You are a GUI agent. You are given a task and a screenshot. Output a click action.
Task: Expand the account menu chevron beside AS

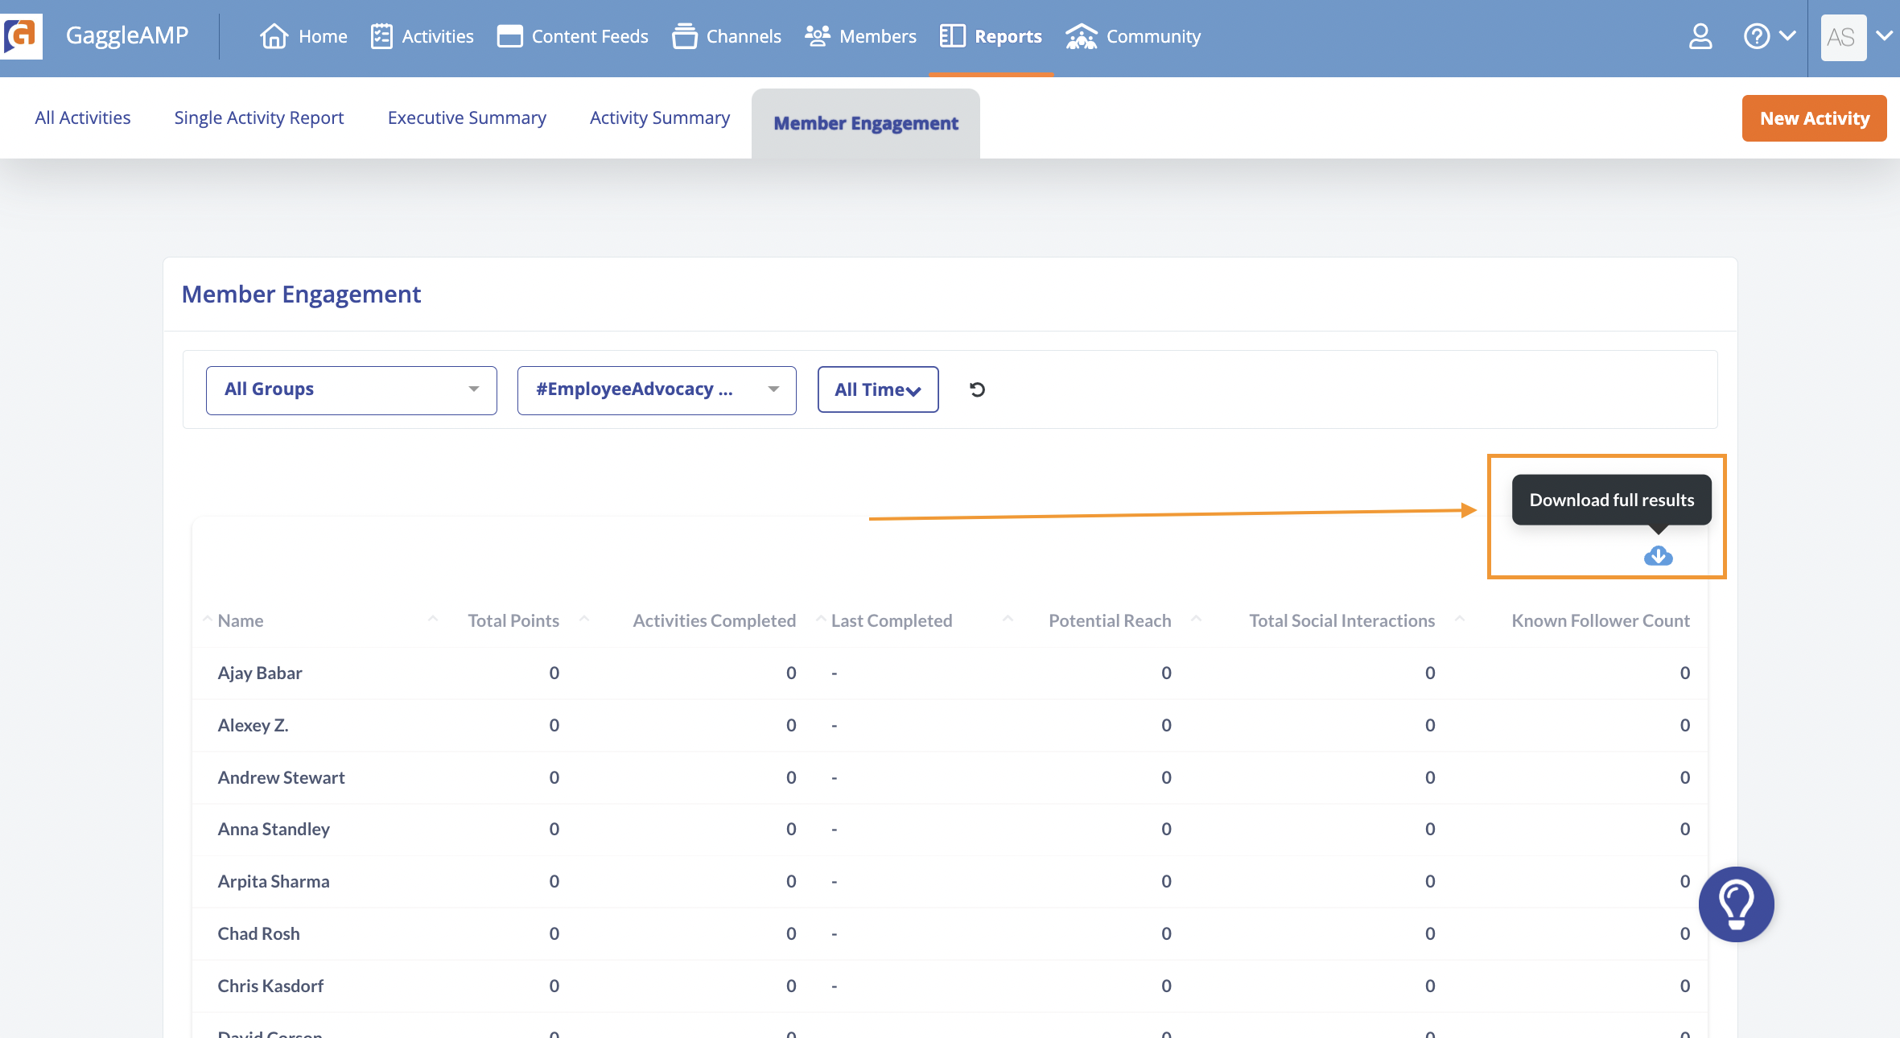pos(1885,36)
